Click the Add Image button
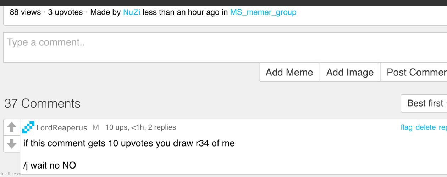 coord(350,72)
